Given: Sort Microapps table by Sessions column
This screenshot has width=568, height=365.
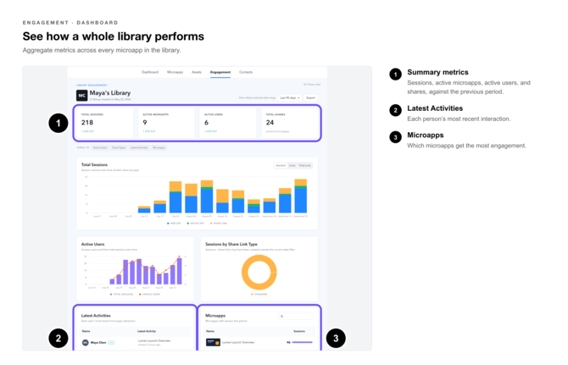Looking at the screenshot, I should 299,331.
